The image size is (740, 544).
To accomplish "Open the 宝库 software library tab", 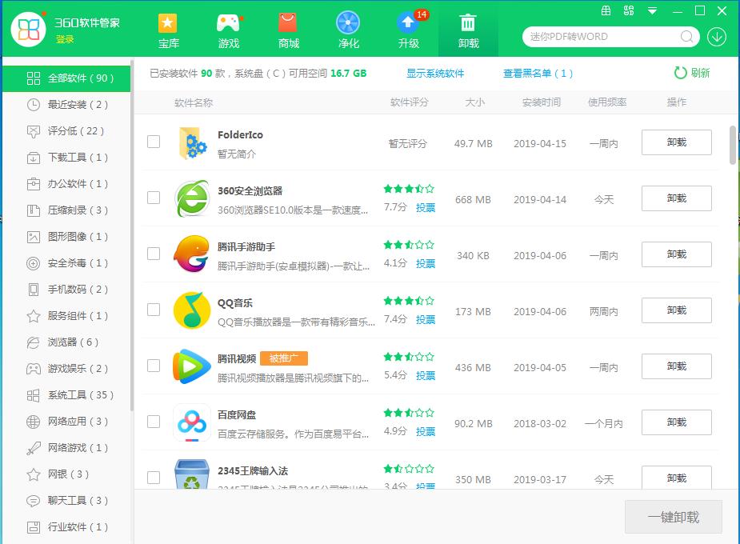I will 168,31.
